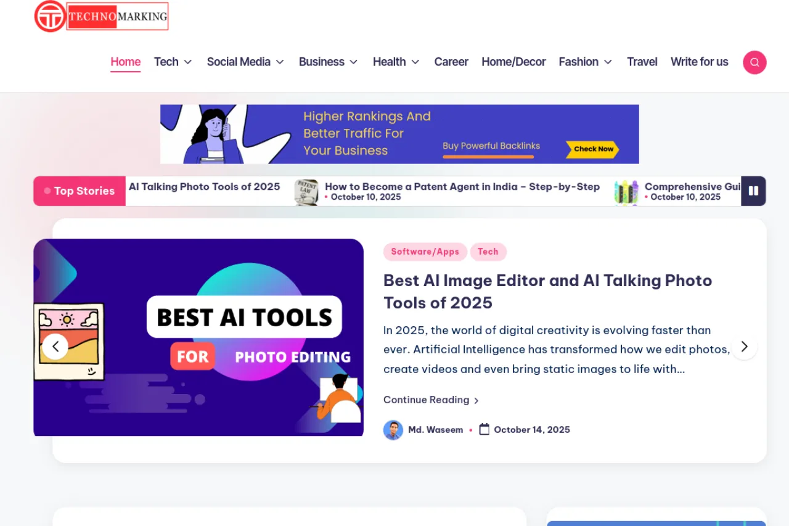Expand the Health navigation dropdown

(396, 62)
